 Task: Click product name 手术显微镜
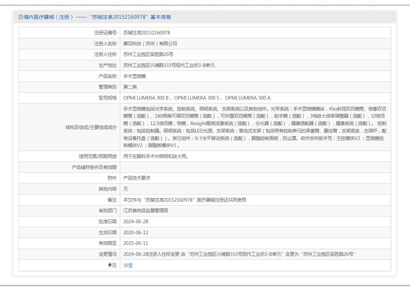pos(134,76)
